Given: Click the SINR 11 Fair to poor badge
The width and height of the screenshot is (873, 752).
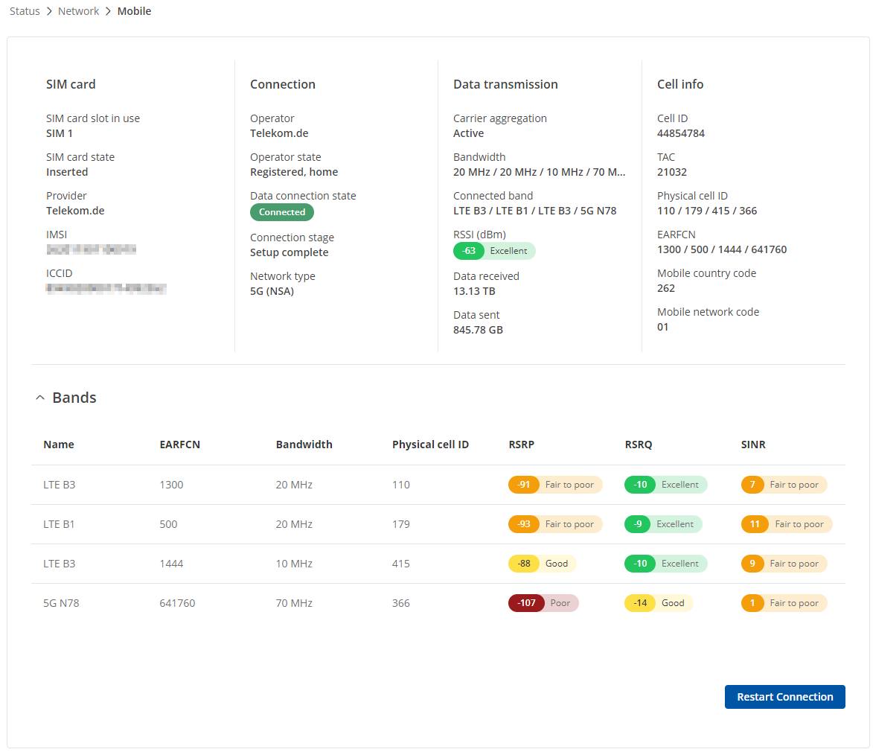Looking at the screenshot, I should [x=786, y=524].
